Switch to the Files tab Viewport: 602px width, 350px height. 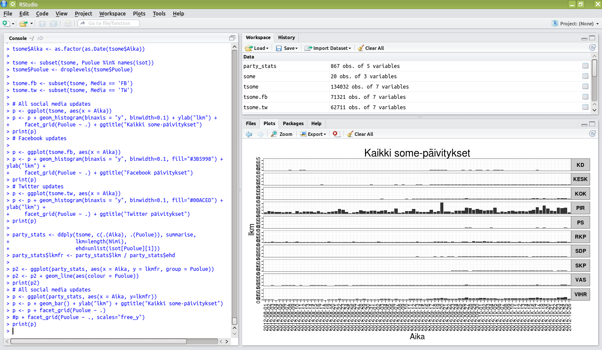[251, 123]
